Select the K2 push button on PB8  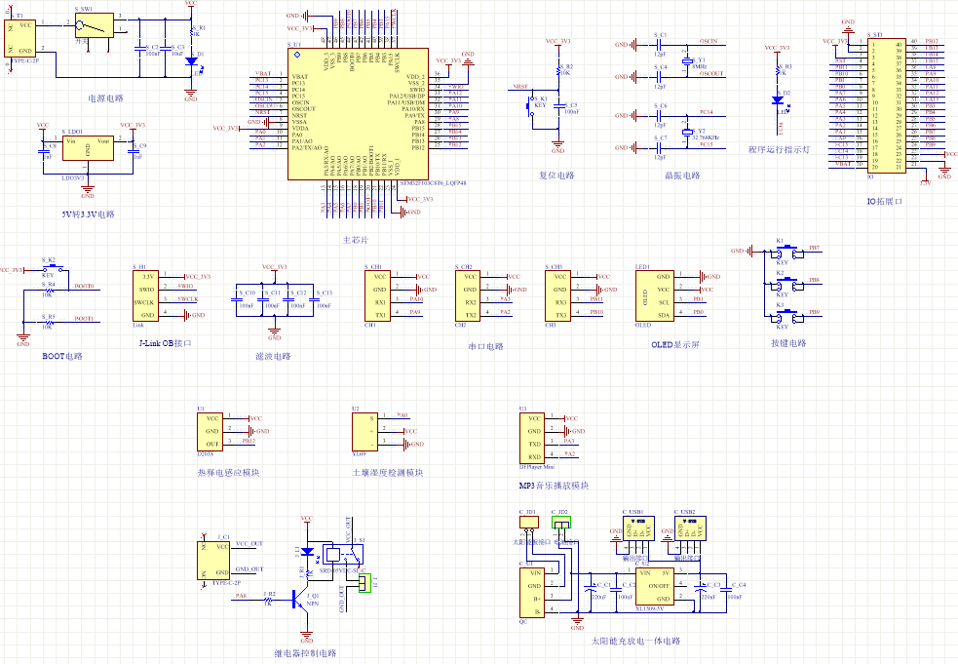point(787,283)
